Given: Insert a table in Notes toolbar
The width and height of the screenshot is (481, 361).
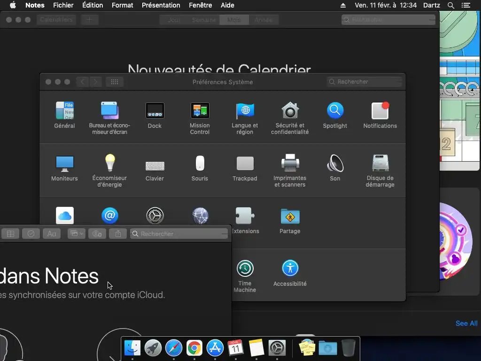Looking at the screenshot, I should [x=10, y=234].
